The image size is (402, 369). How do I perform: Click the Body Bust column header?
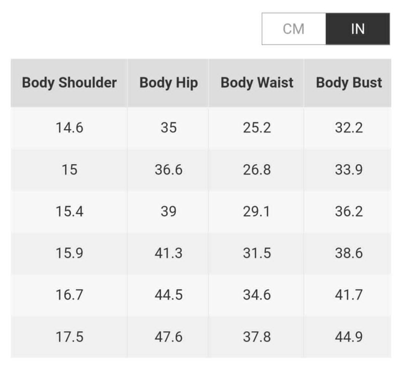[348, 83]
